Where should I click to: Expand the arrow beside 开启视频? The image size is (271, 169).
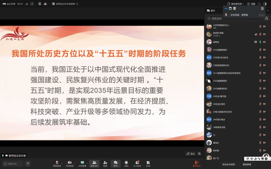(x=75, y=163)
